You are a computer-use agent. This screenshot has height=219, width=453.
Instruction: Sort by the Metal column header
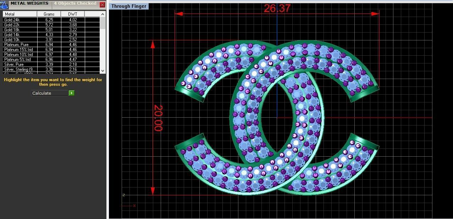click(x=20, y=14)
